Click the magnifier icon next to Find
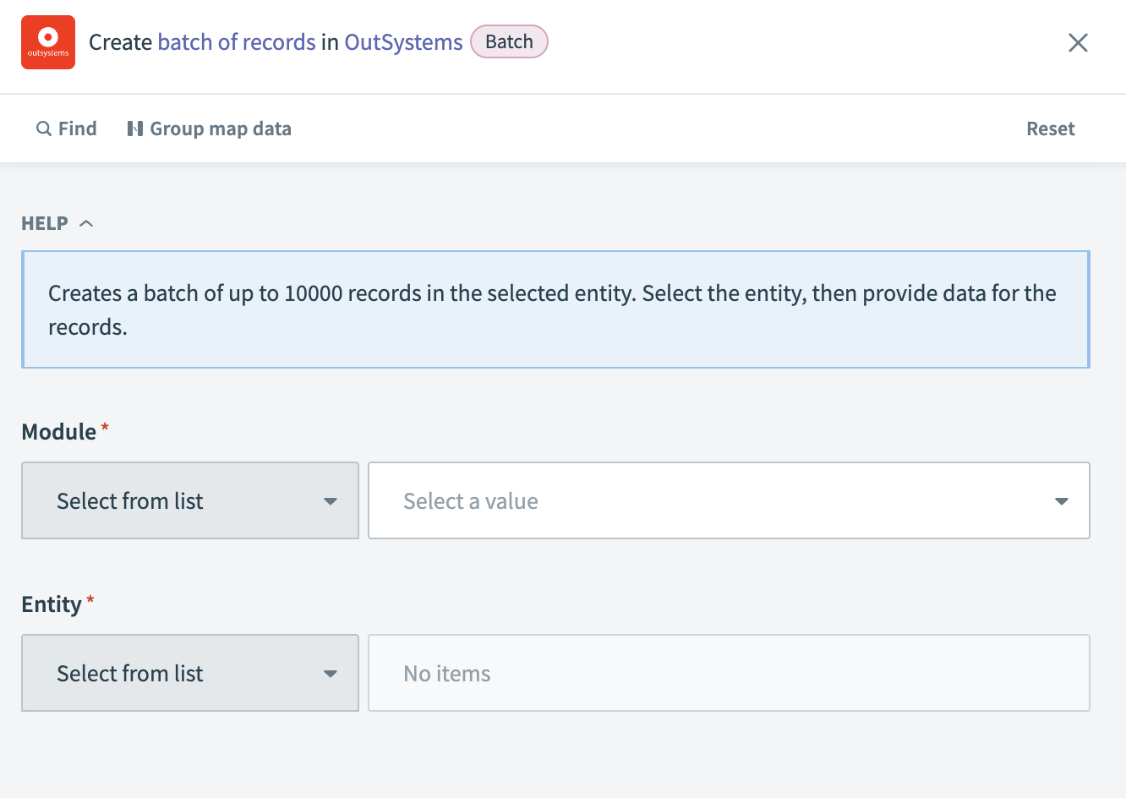The height and width of the screenshot is (798, 1126). [x=43, y=128]
